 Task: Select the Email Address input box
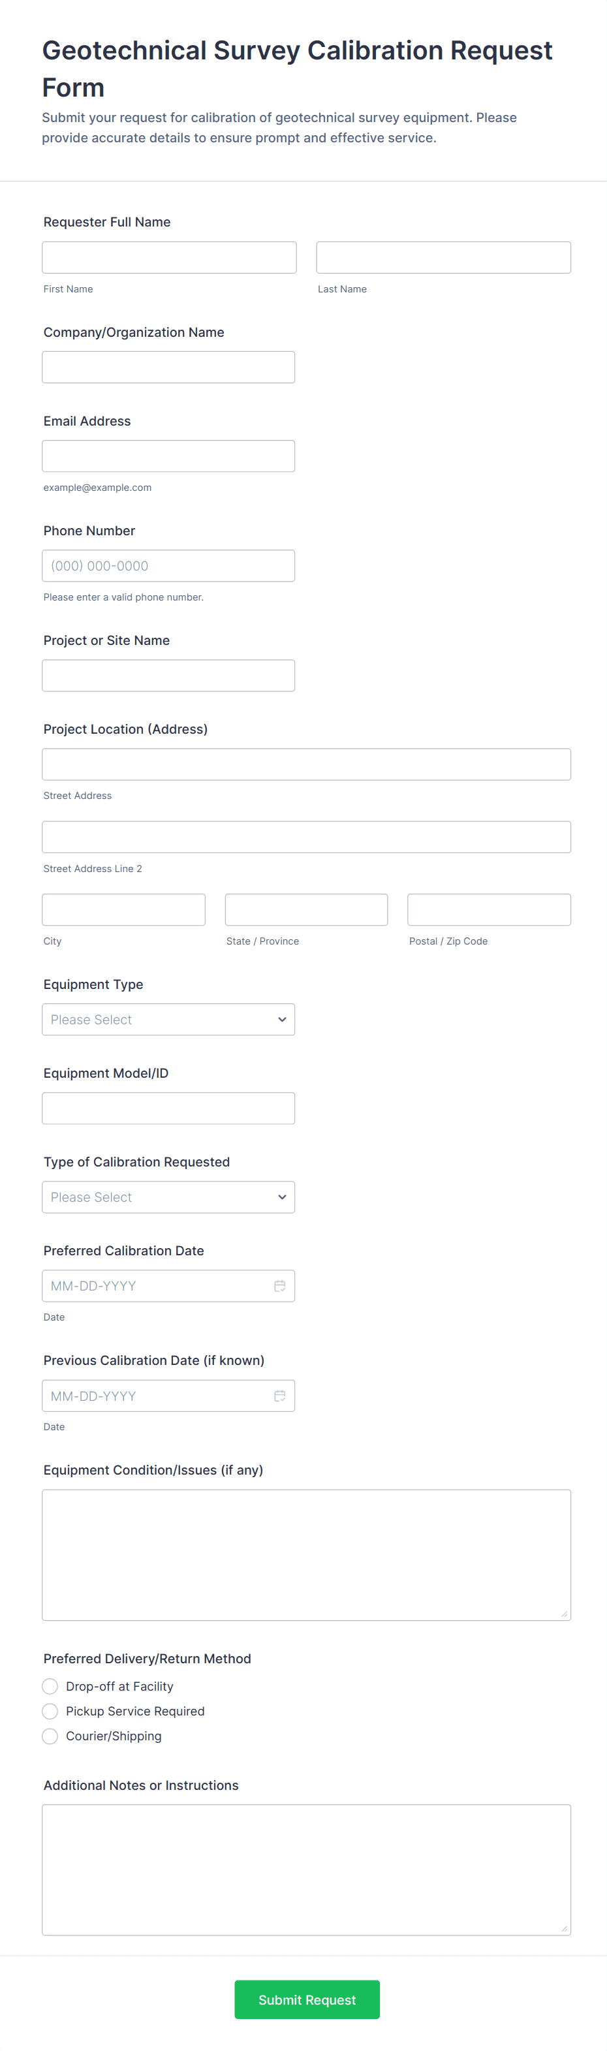point(168,456)
